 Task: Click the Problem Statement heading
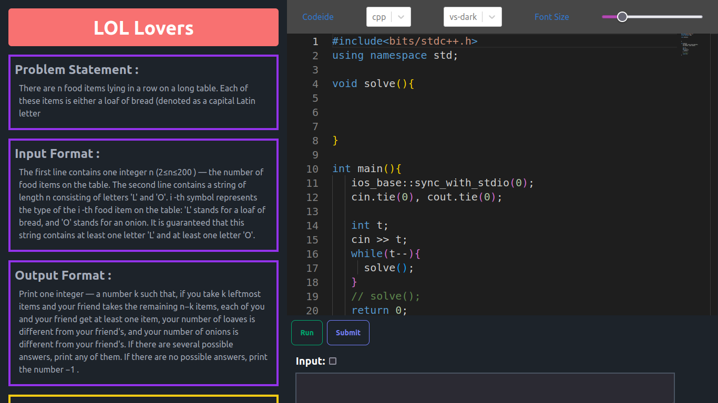pos(77,70)
